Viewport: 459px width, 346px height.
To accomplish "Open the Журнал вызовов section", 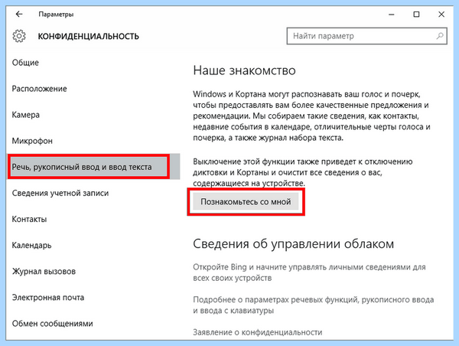I will pos(44,271).
